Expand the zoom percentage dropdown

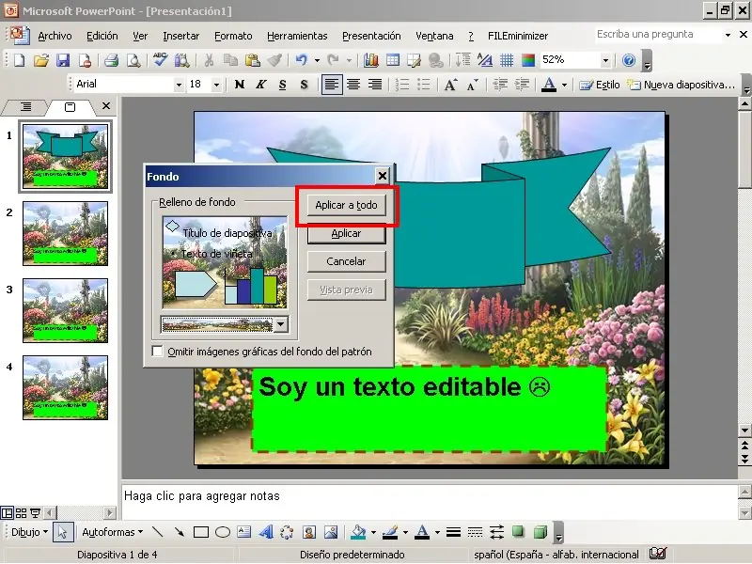click(604, 60)
